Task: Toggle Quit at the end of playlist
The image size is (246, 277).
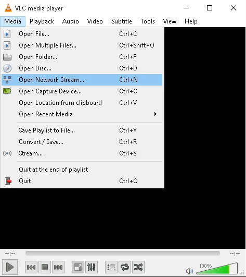Action: [82, 170]
